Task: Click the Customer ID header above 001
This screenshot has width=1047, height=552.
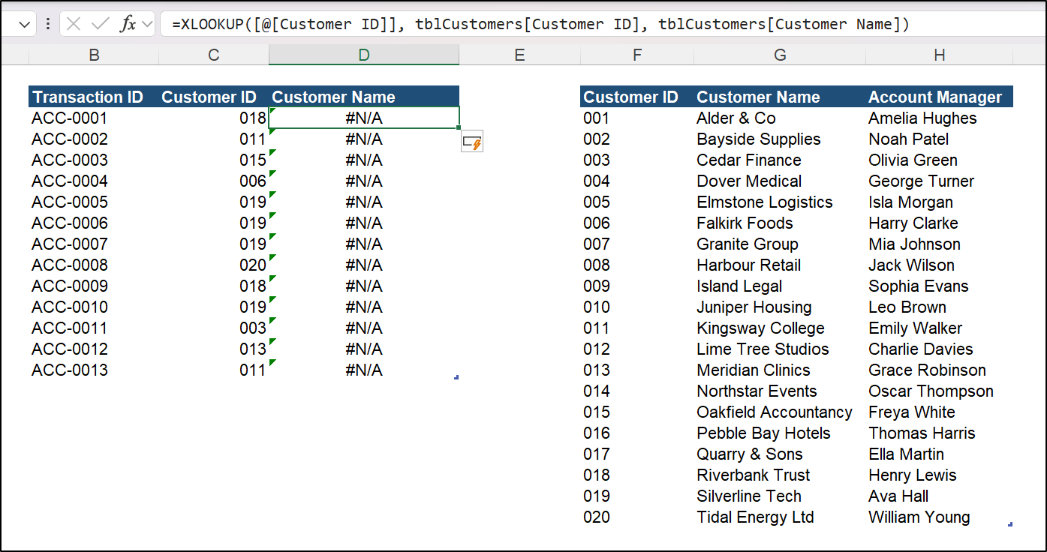Action: coord(637,97)
